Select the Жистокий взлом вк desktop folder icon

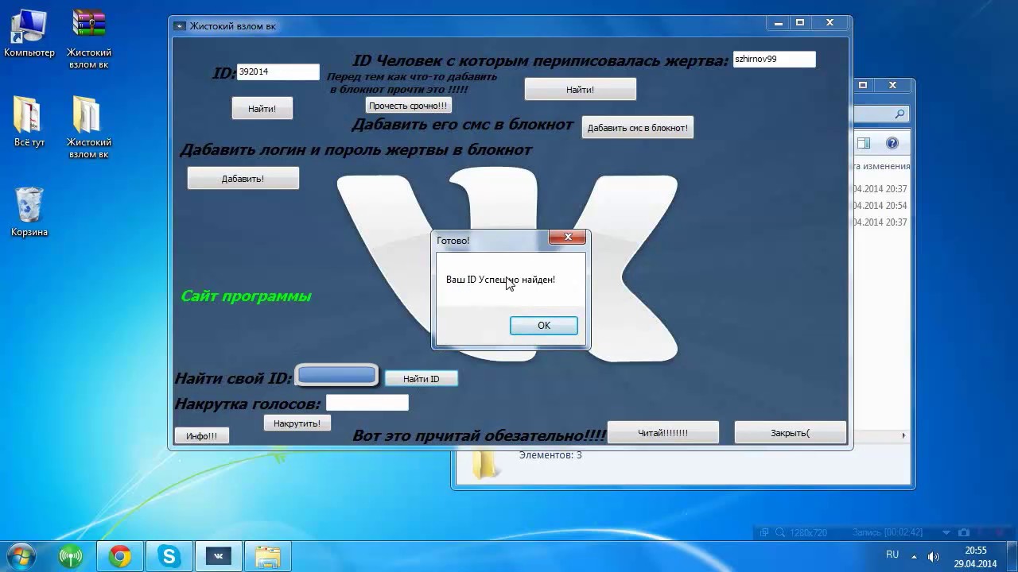pos(89,127)
